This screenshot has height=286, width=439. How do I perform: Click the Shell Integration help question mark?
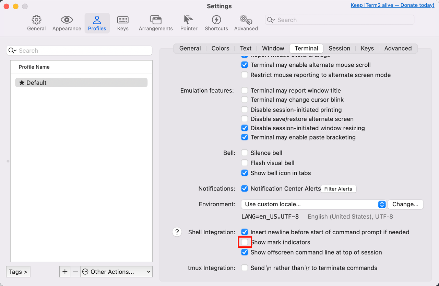click(x=177, y=232)
